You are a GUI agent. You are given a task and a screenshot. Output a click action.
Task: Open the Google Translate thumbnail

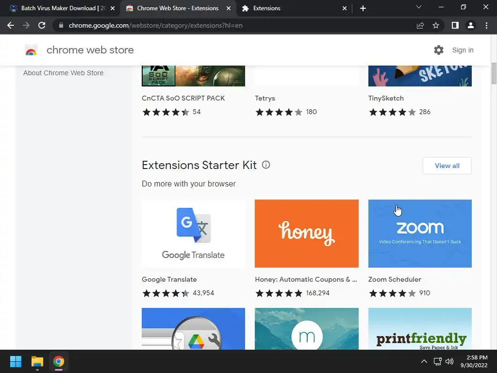coord(193,234)
